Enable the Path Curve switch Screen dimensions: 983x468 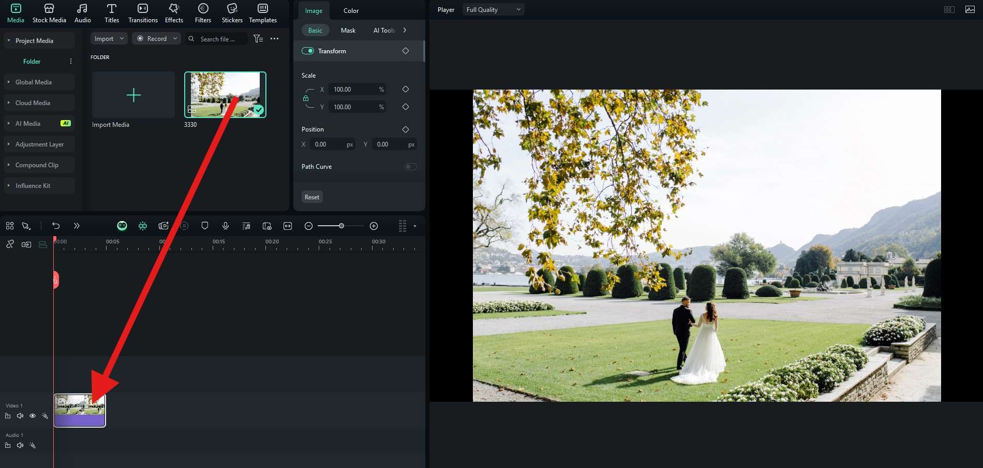tap(410, 167)
